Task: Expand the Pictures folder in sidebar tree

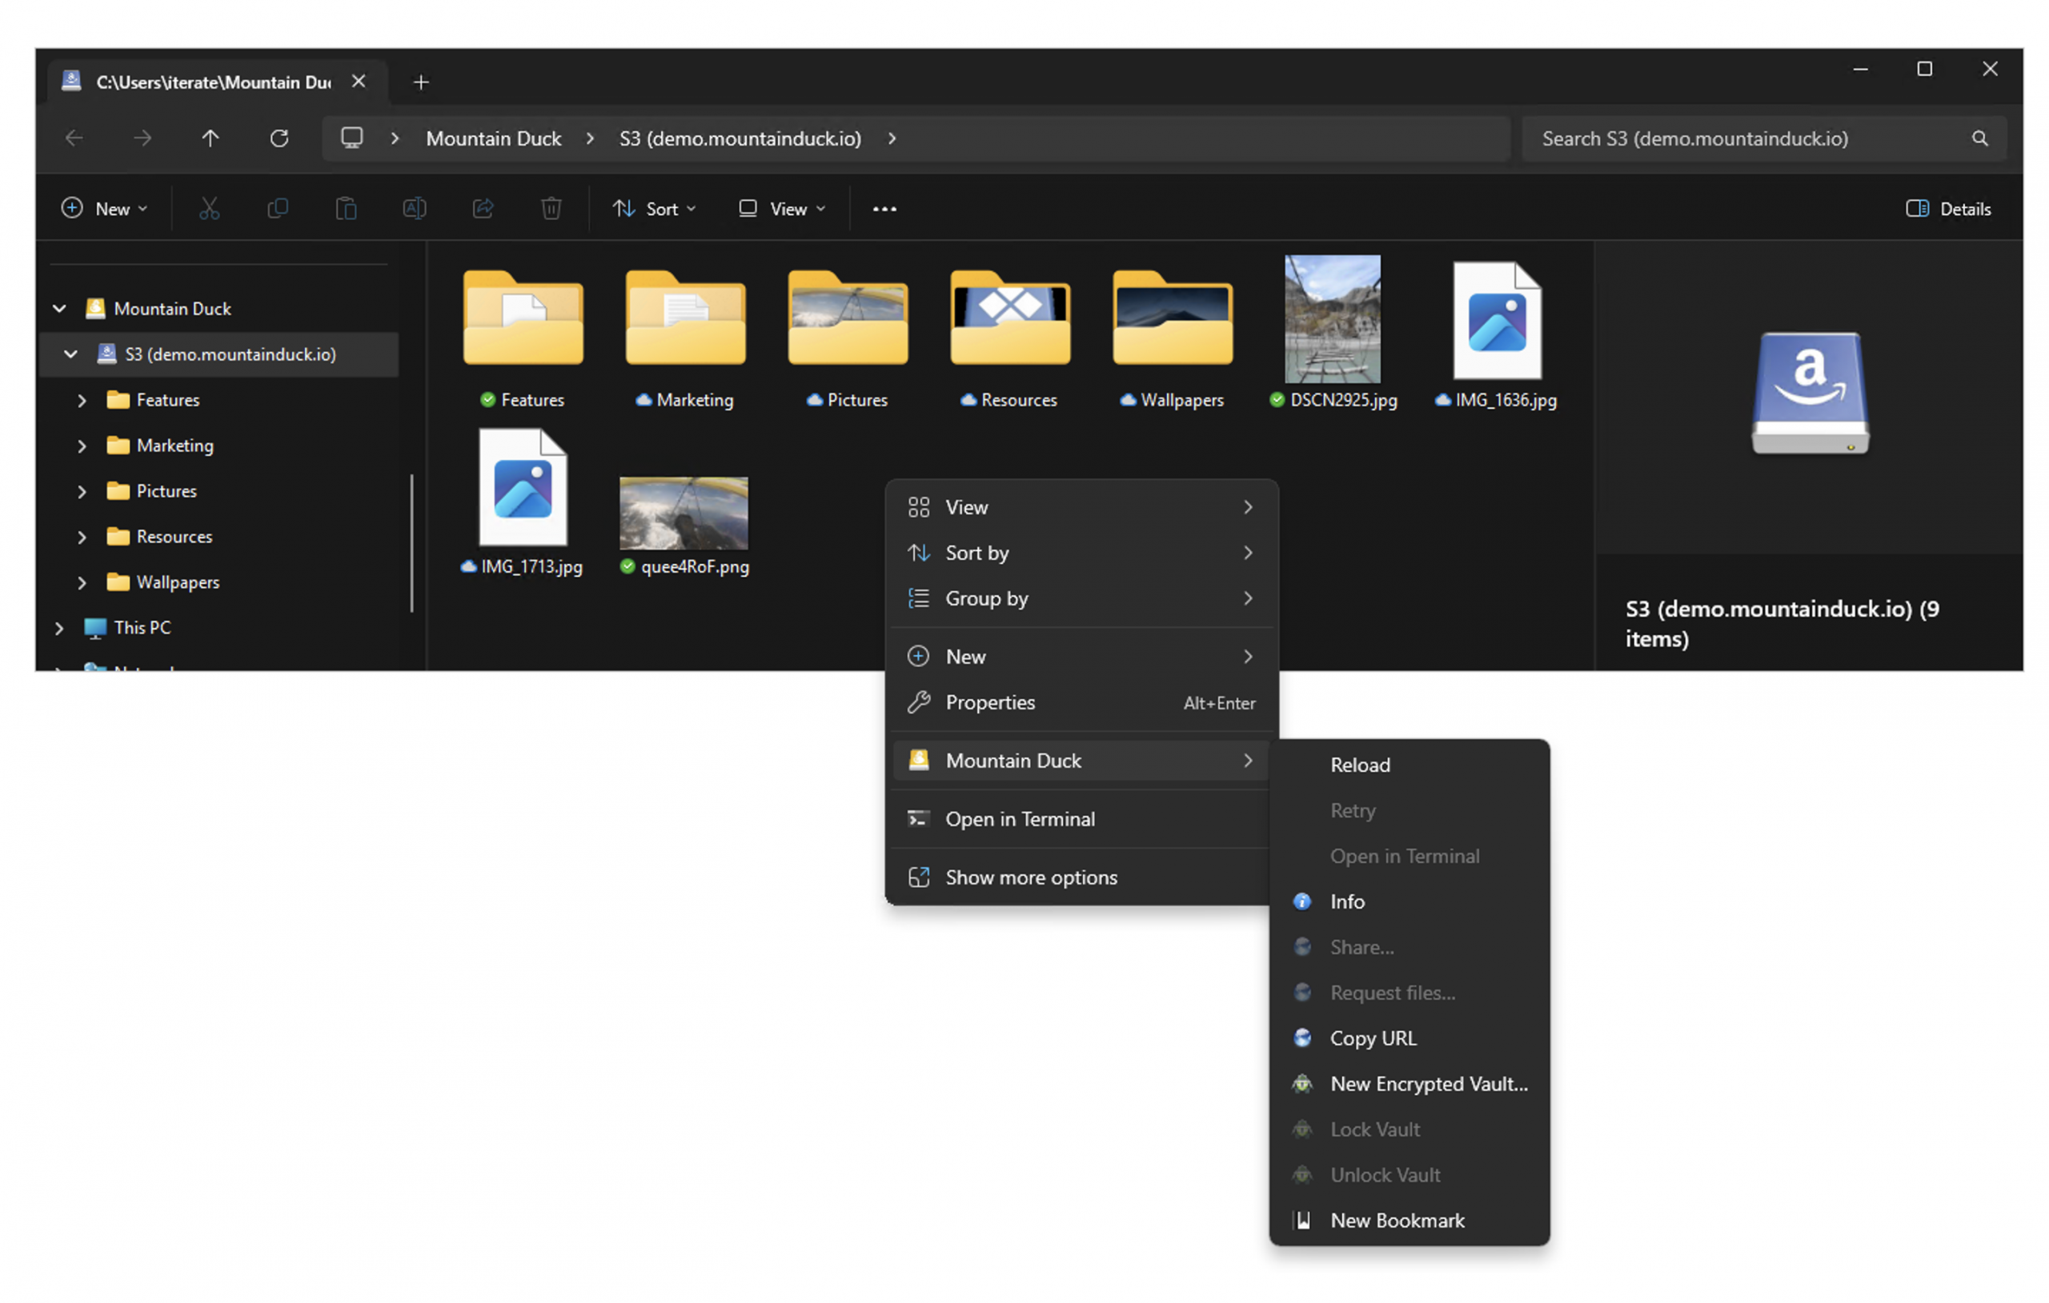Action: tap(82, 491)
